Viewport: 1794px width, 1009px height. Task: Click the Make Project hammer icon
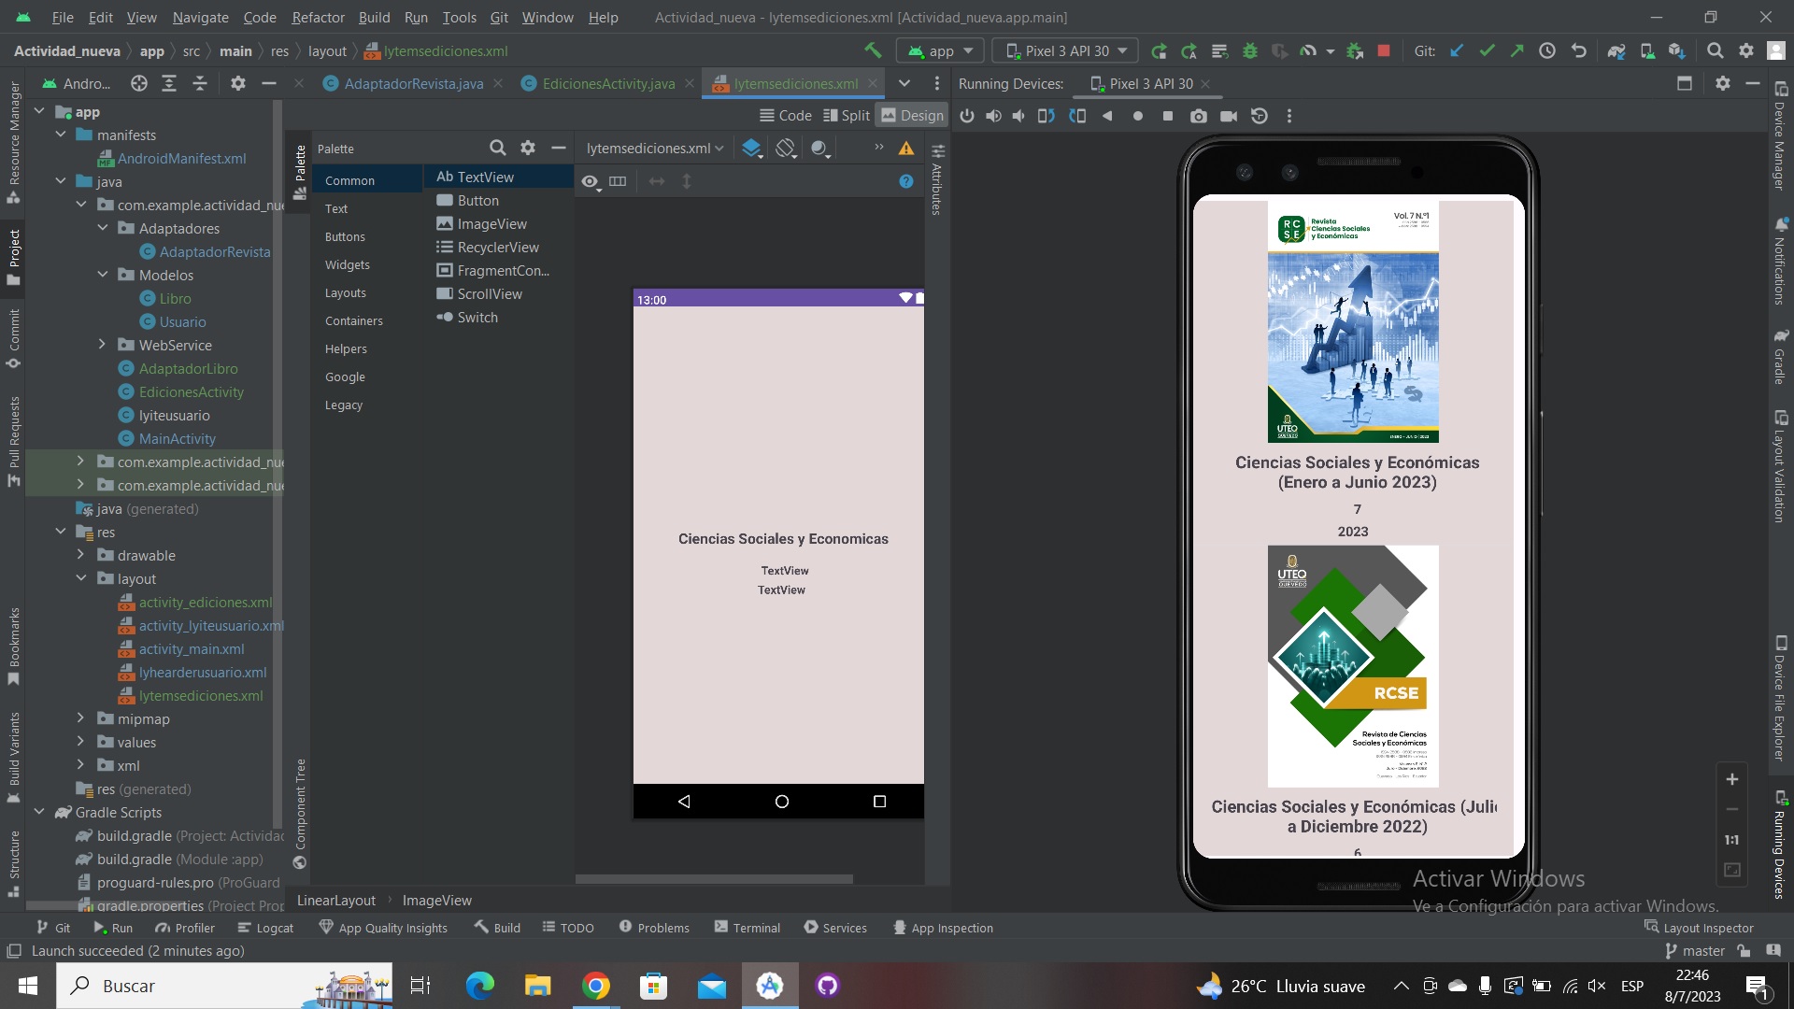(x=873, y=50)
